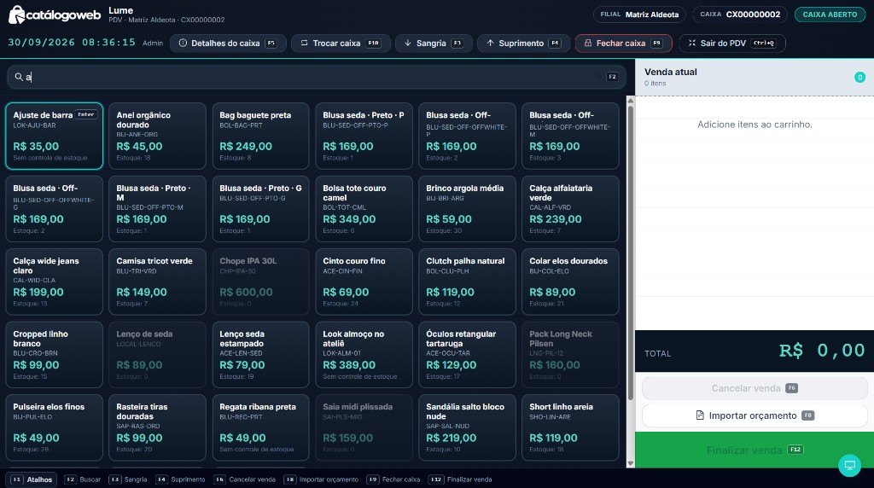Screen dimensions: 874x488
Task: Click the cart item count badge
Action: tap(859, 78)
